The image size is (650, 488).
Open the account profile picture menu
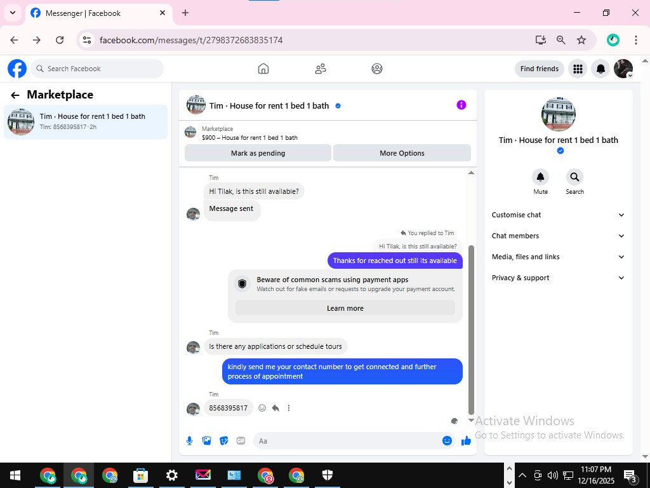(623, 69)
